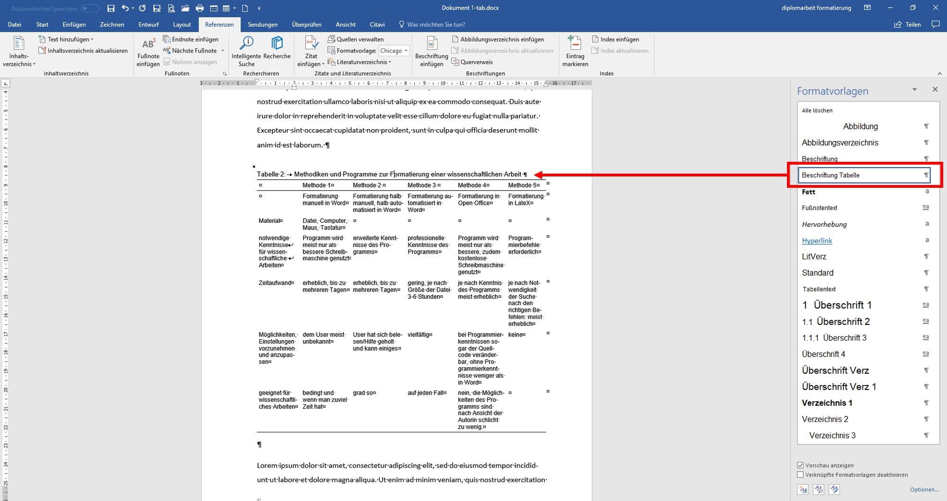Click the Fußnote einfügen icon
Viewport: 947px width, 501px height.
[x=148, y=44]
